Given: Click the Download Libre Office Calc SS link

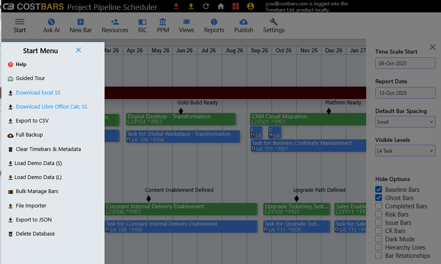Looking at the screenshot, I should (51, 107).
